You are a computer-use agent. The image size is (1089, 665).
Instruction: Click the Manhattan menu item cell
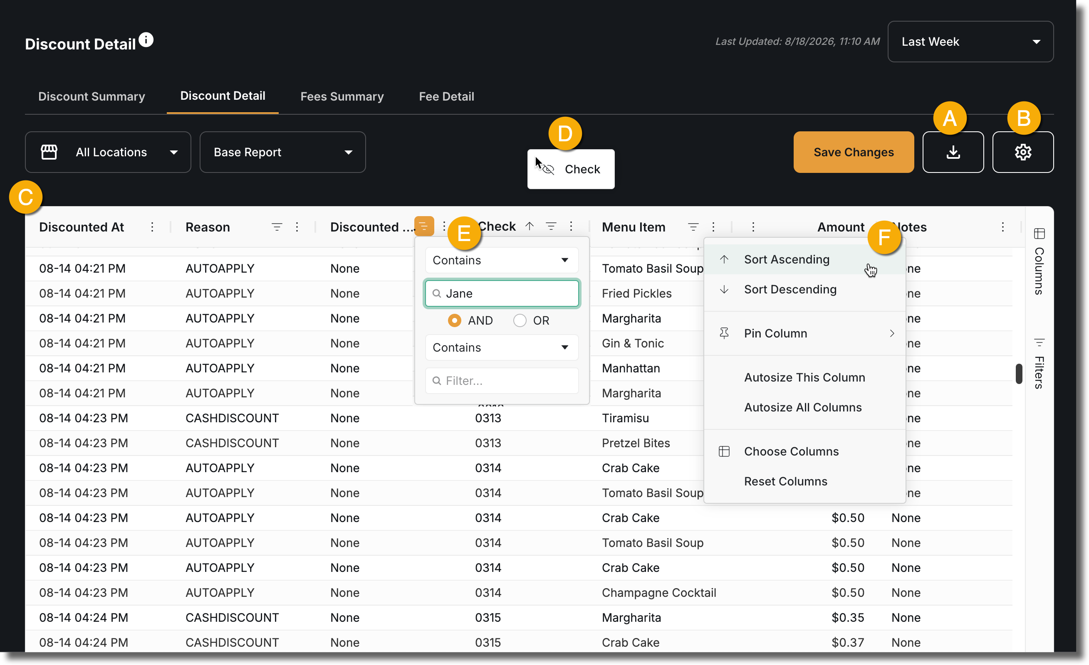pyautogui.click(x=631, y=368)
